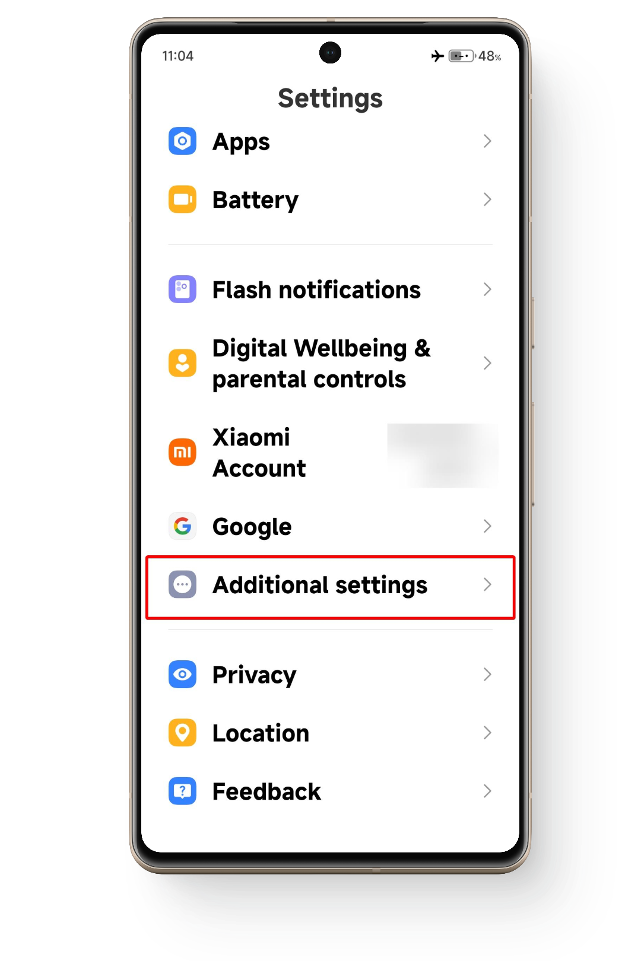Open Flash notifications settings
This screenshot has width=641, height=961.
coord(330,289)
